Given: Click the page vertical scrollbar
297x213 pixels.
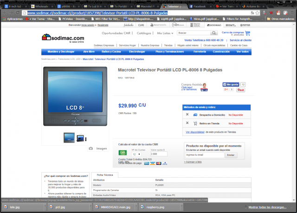Looking at the screenshot, I should [x=294, y=112].
